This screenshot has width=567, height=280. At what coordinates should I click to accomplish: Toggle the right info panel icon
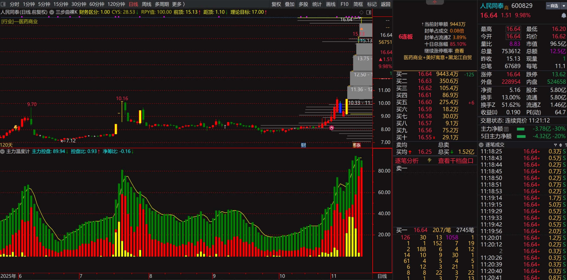[x=369, y=12]
